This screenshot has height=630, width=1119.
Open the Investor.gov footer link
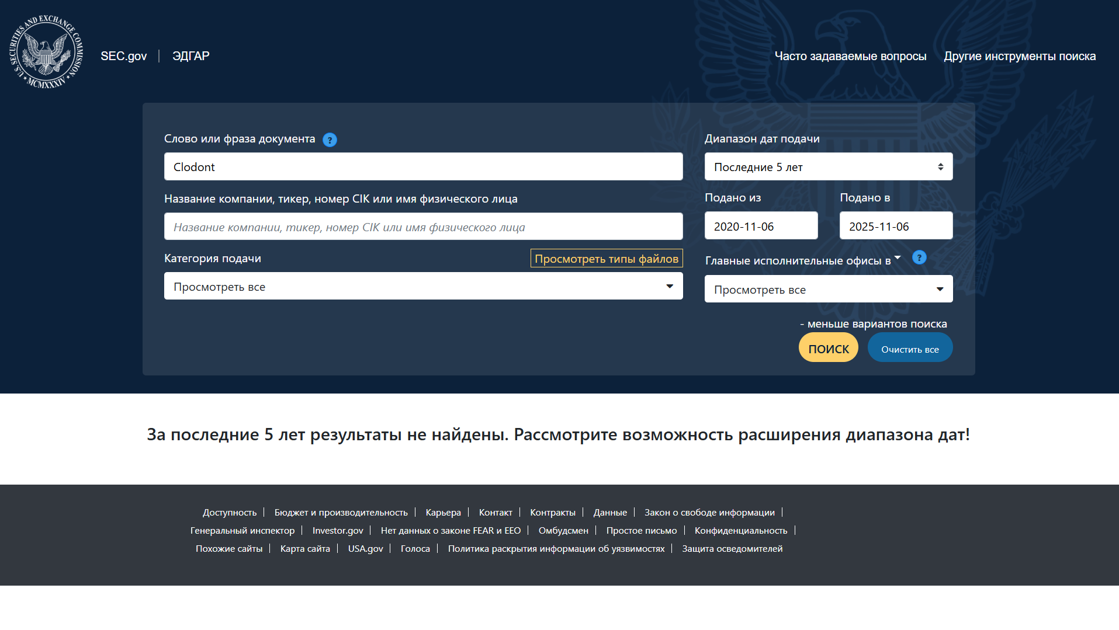[337, 530]
